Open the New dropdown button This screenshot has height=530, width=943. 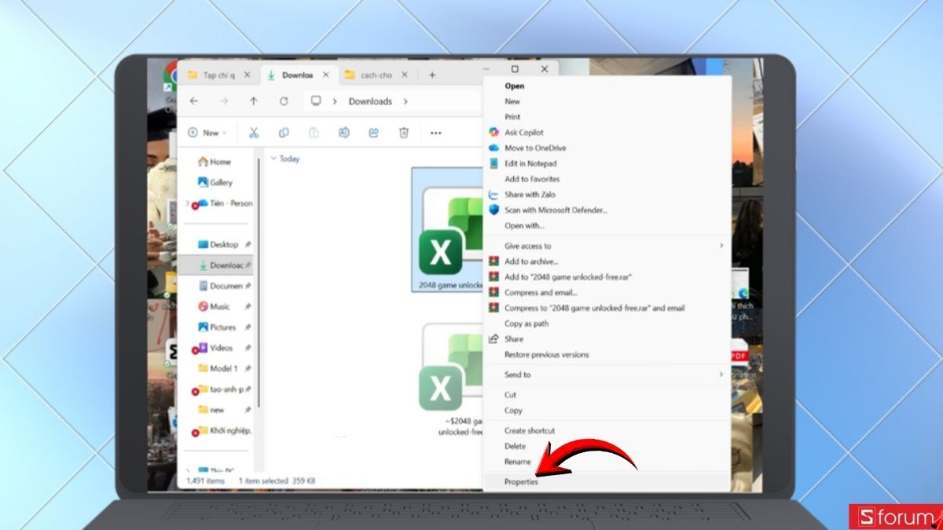[x=207, y=133]
